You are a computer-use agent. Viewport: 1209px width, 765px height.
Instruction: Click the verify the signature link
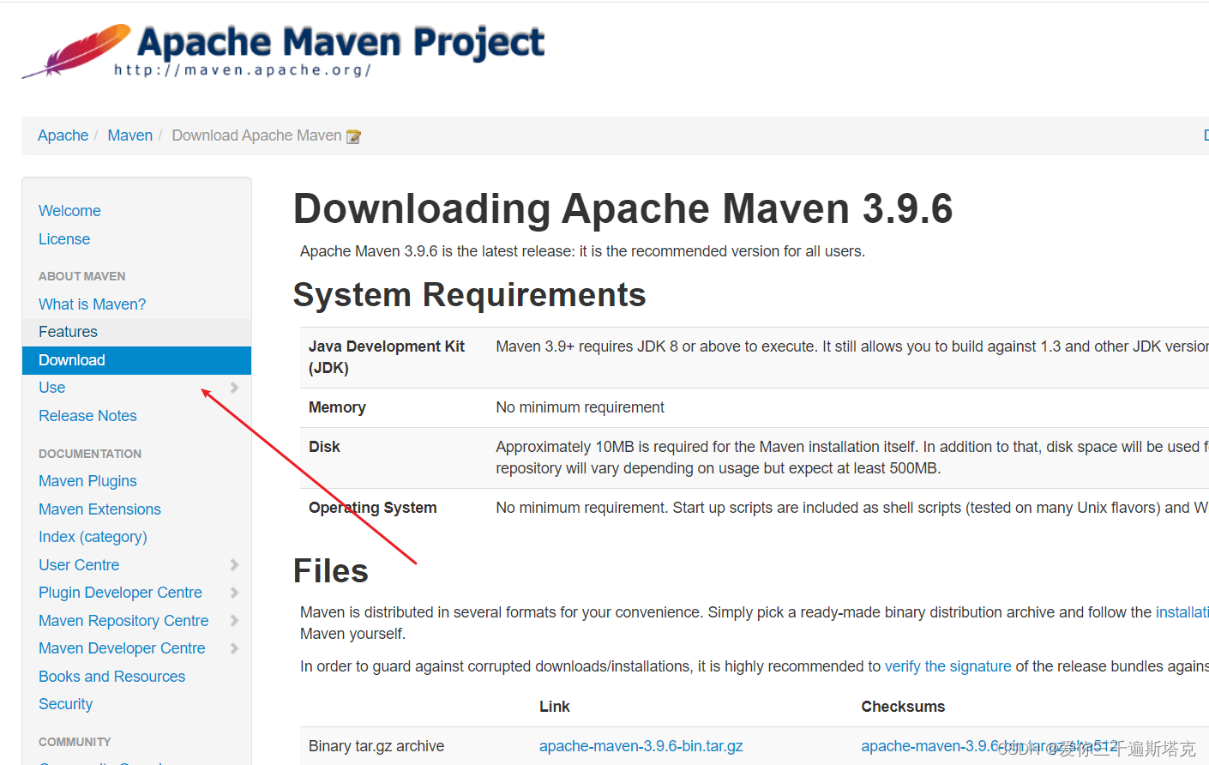pyautogui.click(x=947, y=666)
